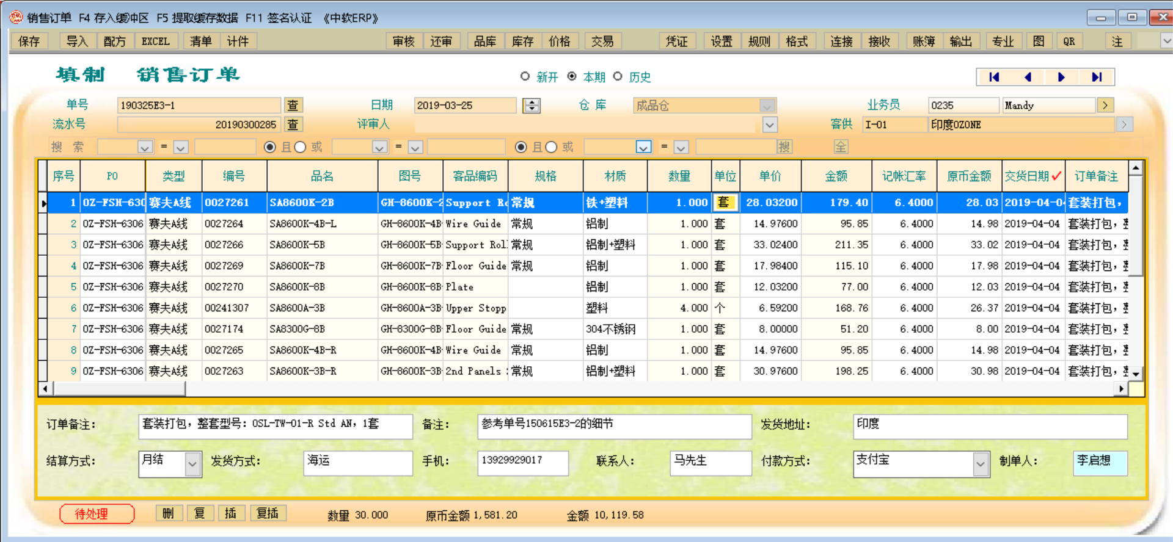Go to next record arrow
This screenshot has width=1173, height=542.
coord(1061,77)
